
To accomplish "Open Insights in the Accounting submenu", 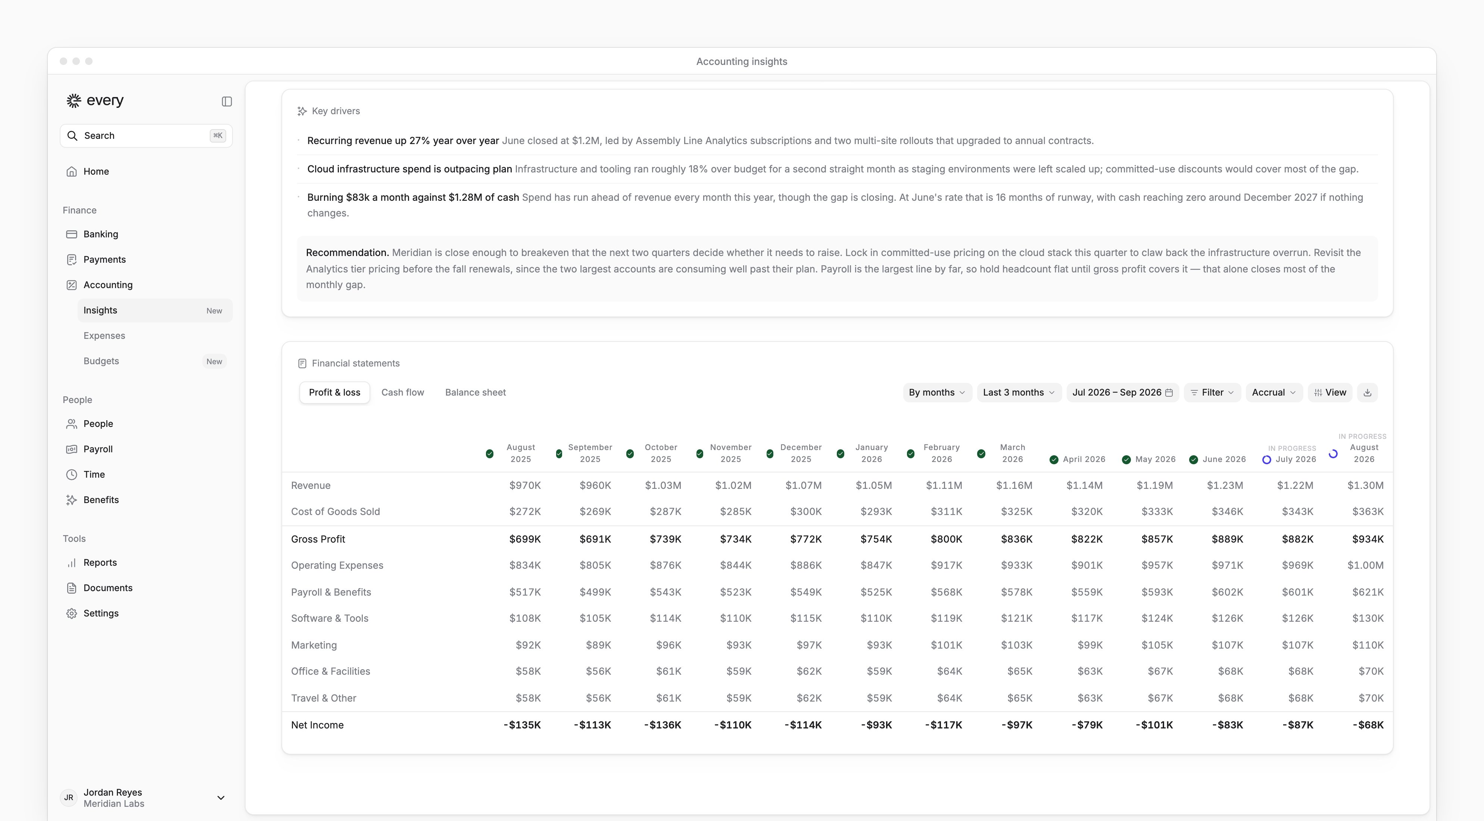I will tap(155, 310).
